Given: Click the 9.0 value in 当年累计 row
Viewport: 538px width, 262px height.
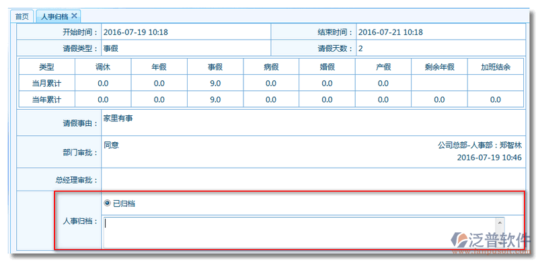Looking at the screenshot, I should coord(215,100).
